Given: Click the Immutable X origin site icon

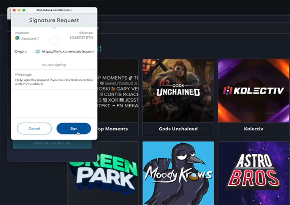Looking at the screenshot, I should click(x=38, y=52).
